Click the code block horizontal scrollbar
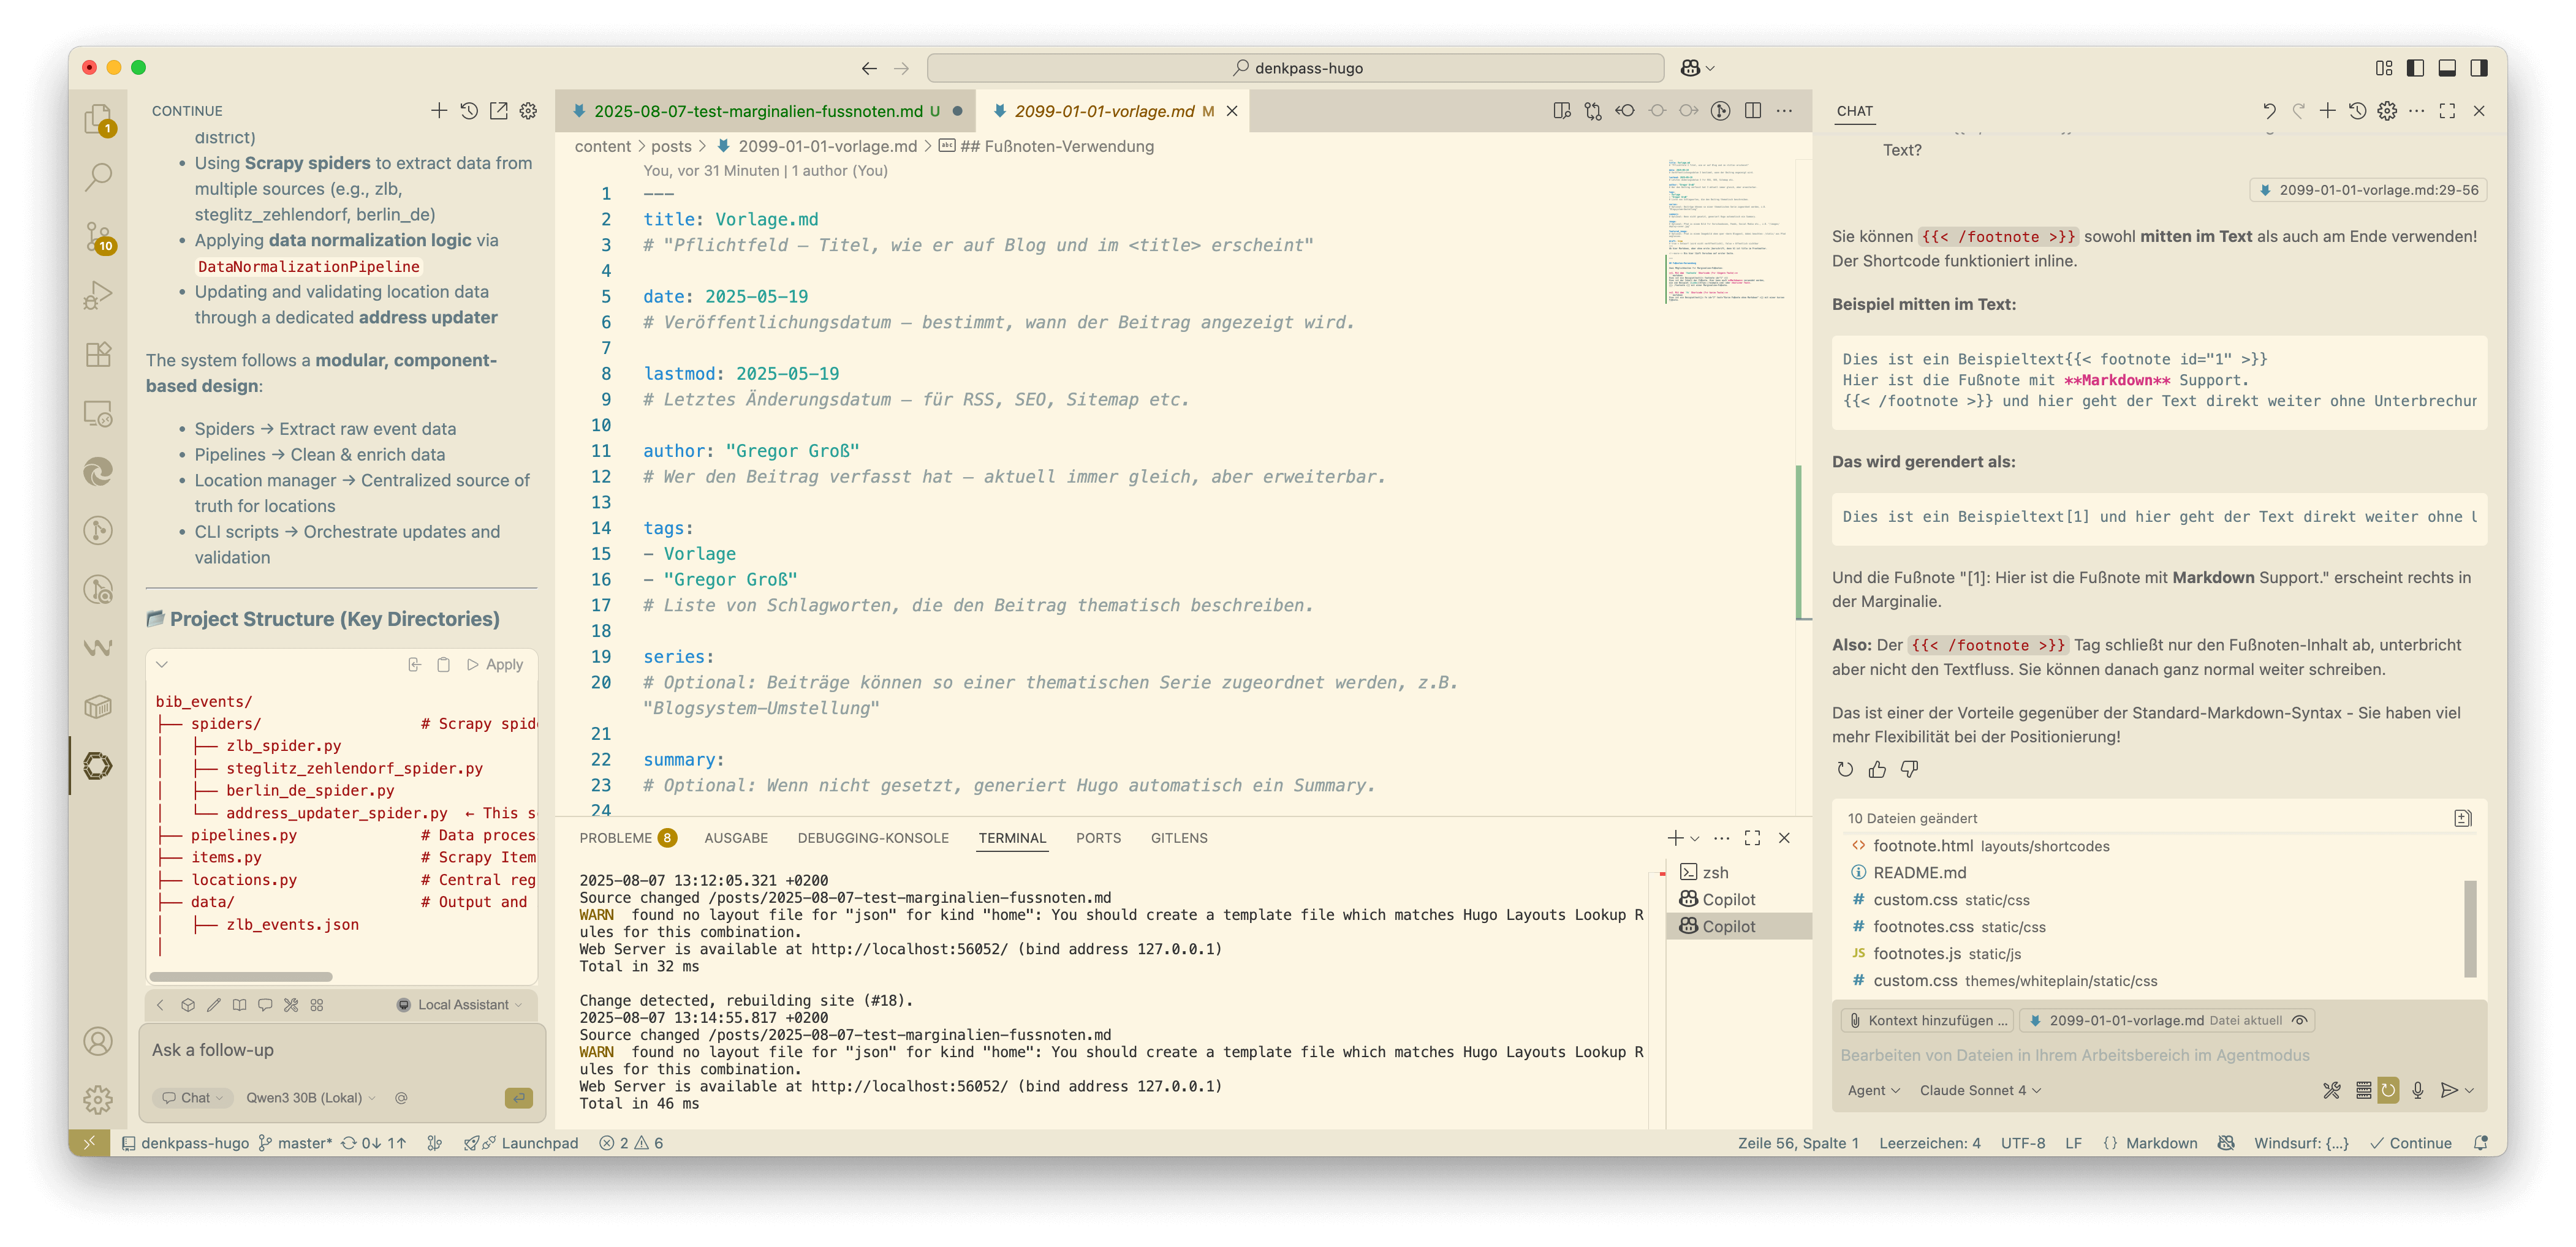 point(241,976)
